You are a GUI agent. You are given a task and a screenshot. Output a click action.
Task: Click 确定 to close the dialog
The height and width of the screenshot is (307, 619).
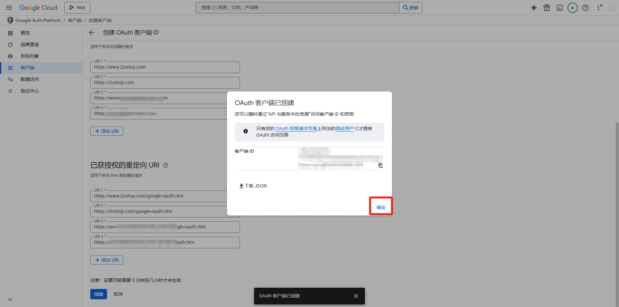[x=381, y=207]
